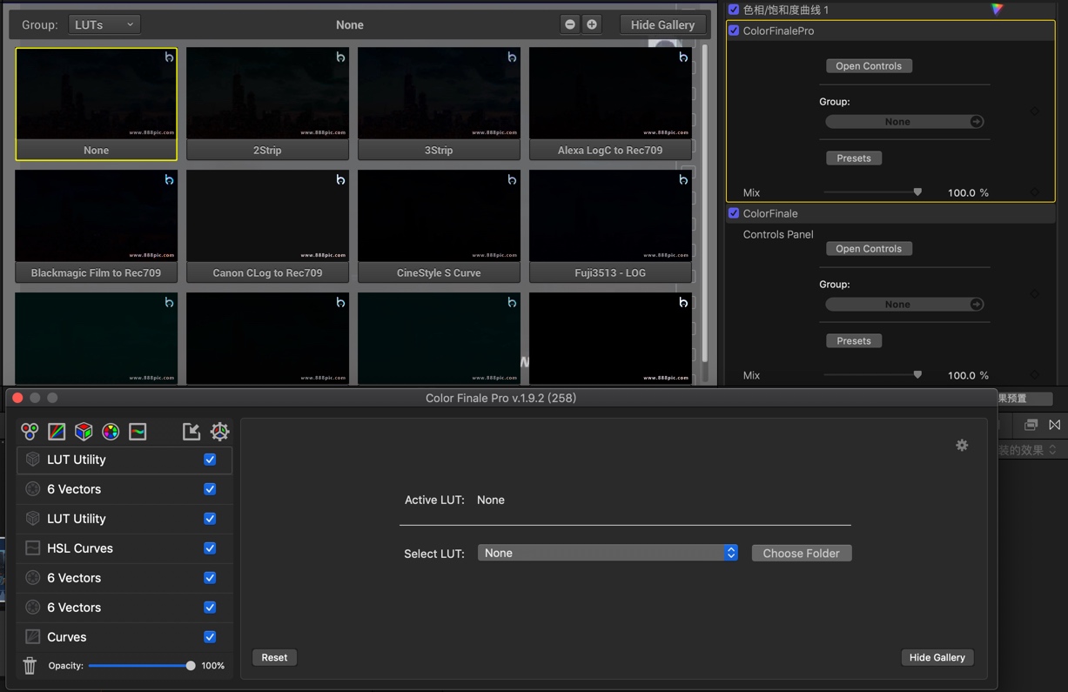
Task: Disable the ColorFinale effect checkbox
Action: (734, 213)
